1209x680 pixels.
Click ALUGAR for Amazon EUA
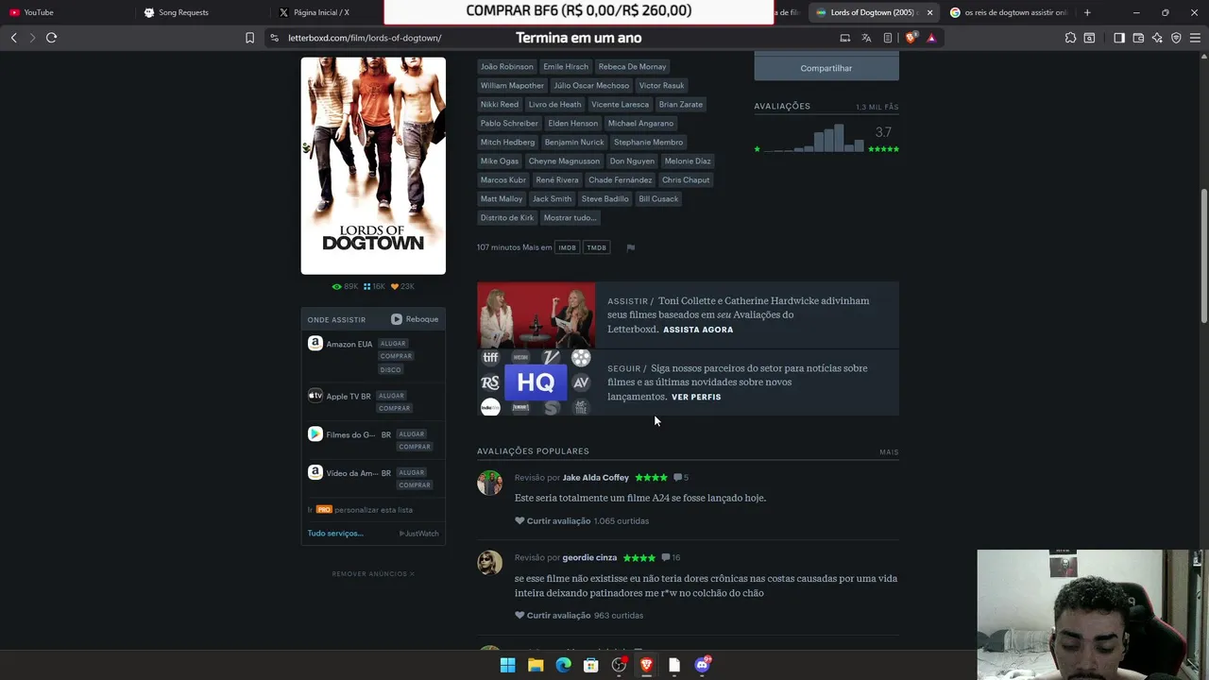(x=393, y=344)
